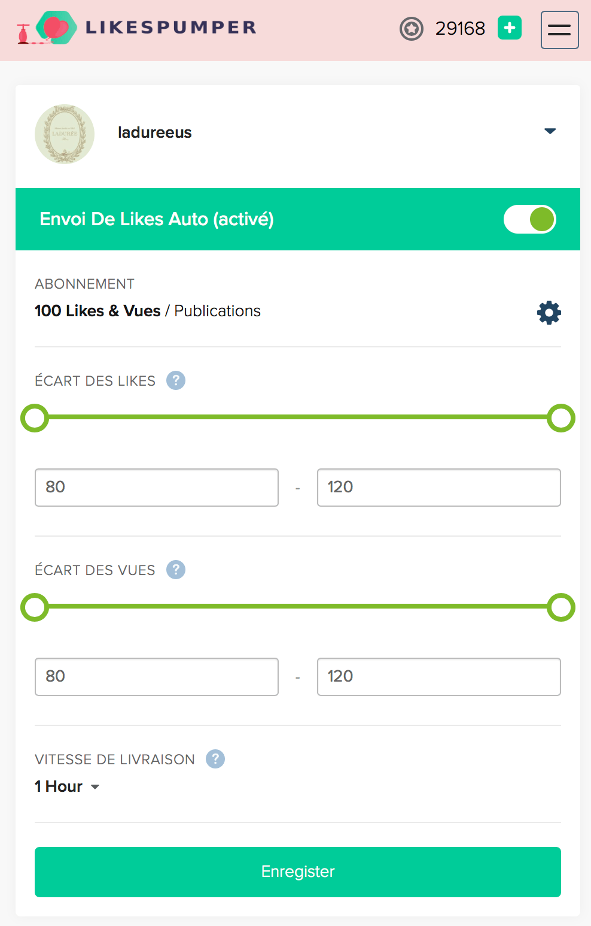
Task: Click the likes slider maximum handle
Action: (x=561, y=418)
